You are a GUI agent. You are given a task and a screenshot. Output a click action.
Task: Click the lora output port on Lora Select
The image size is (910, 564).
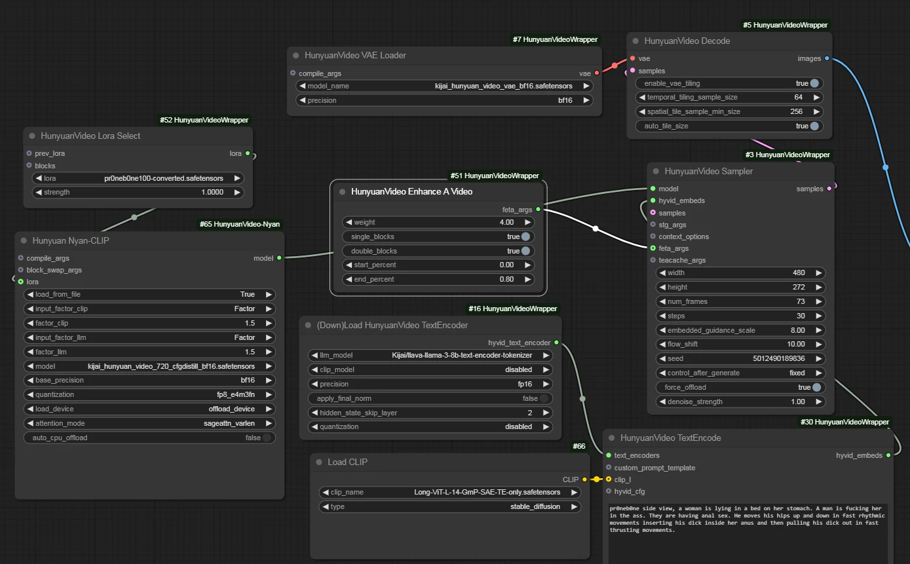pos(248,153)
